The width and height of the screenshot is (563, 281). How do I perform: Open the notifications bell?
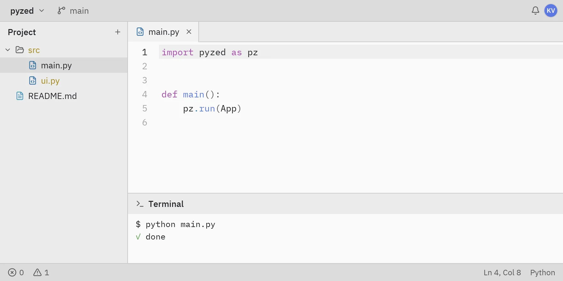pyautogui.click(x=535, y=11)
